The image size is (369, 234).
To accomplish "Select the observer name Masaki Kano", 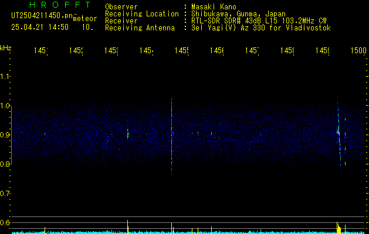I will pyautogui.click(x=214, y=7).
